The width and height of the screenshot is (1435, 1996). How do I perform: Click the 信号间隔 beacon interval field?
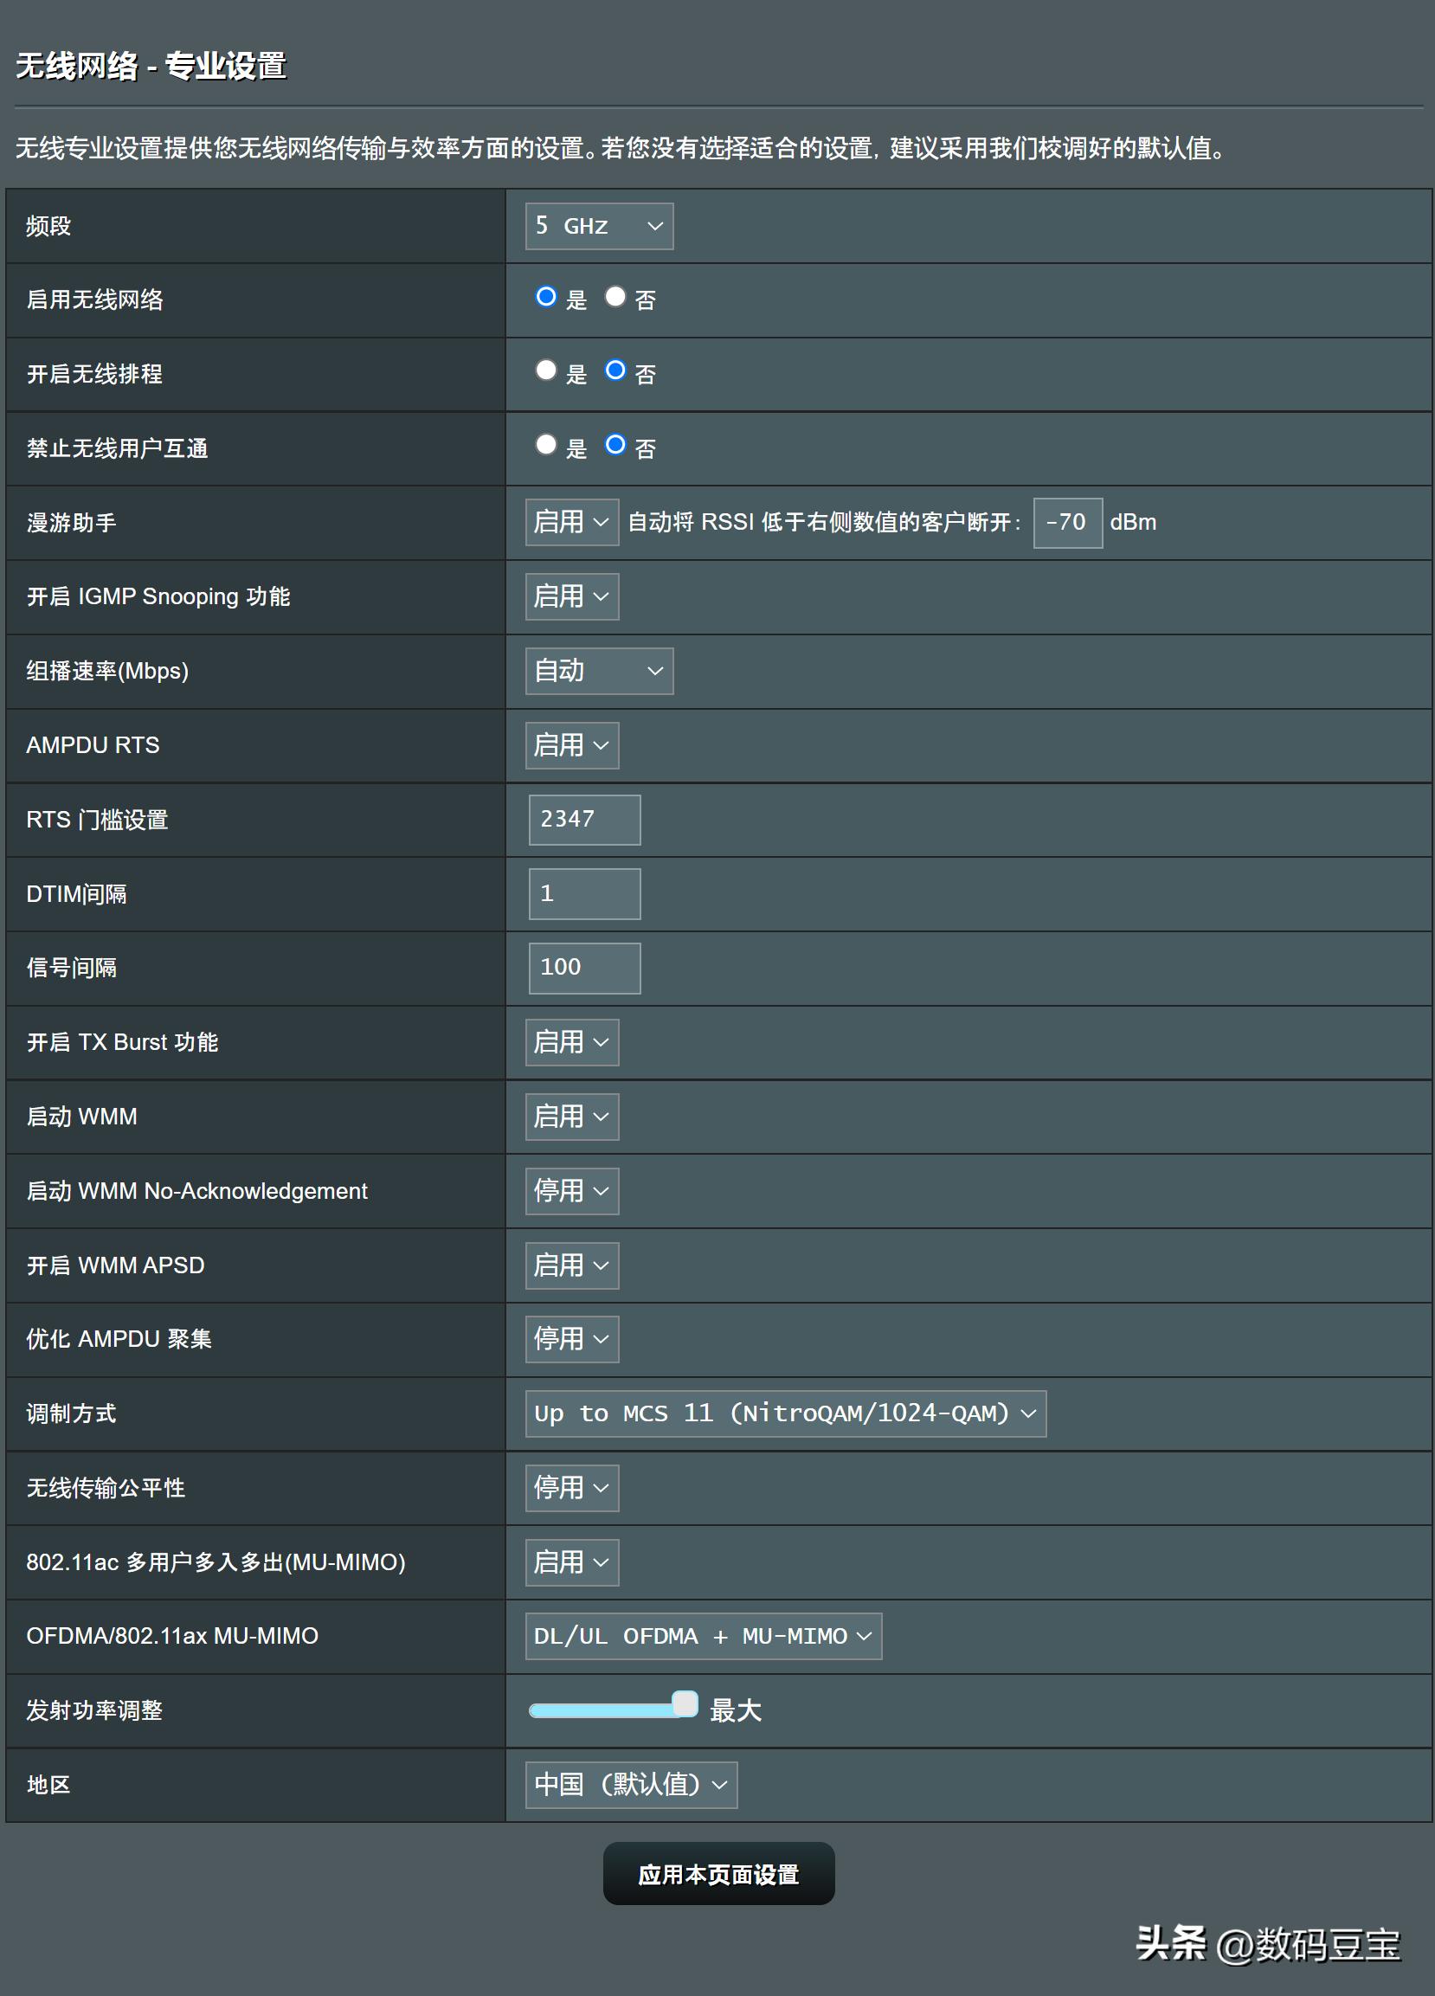pos(583,968)
